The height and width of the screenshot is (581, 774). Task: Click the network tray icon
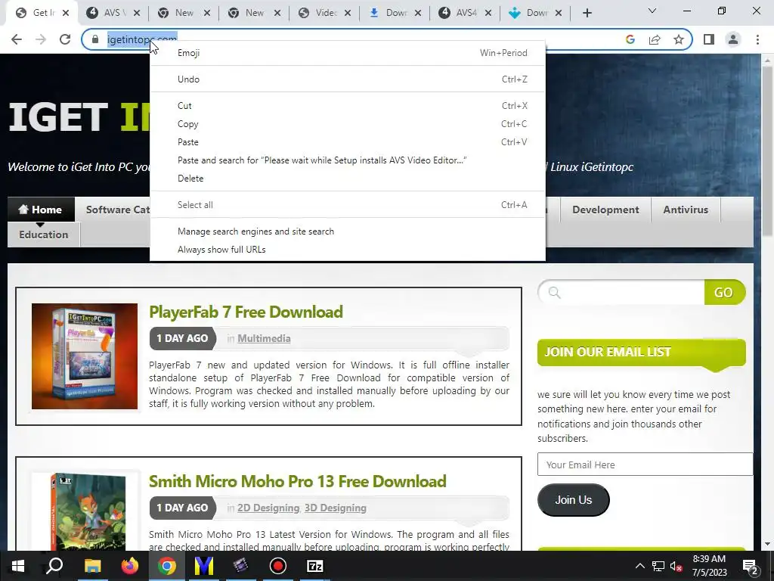coord(658,566)
